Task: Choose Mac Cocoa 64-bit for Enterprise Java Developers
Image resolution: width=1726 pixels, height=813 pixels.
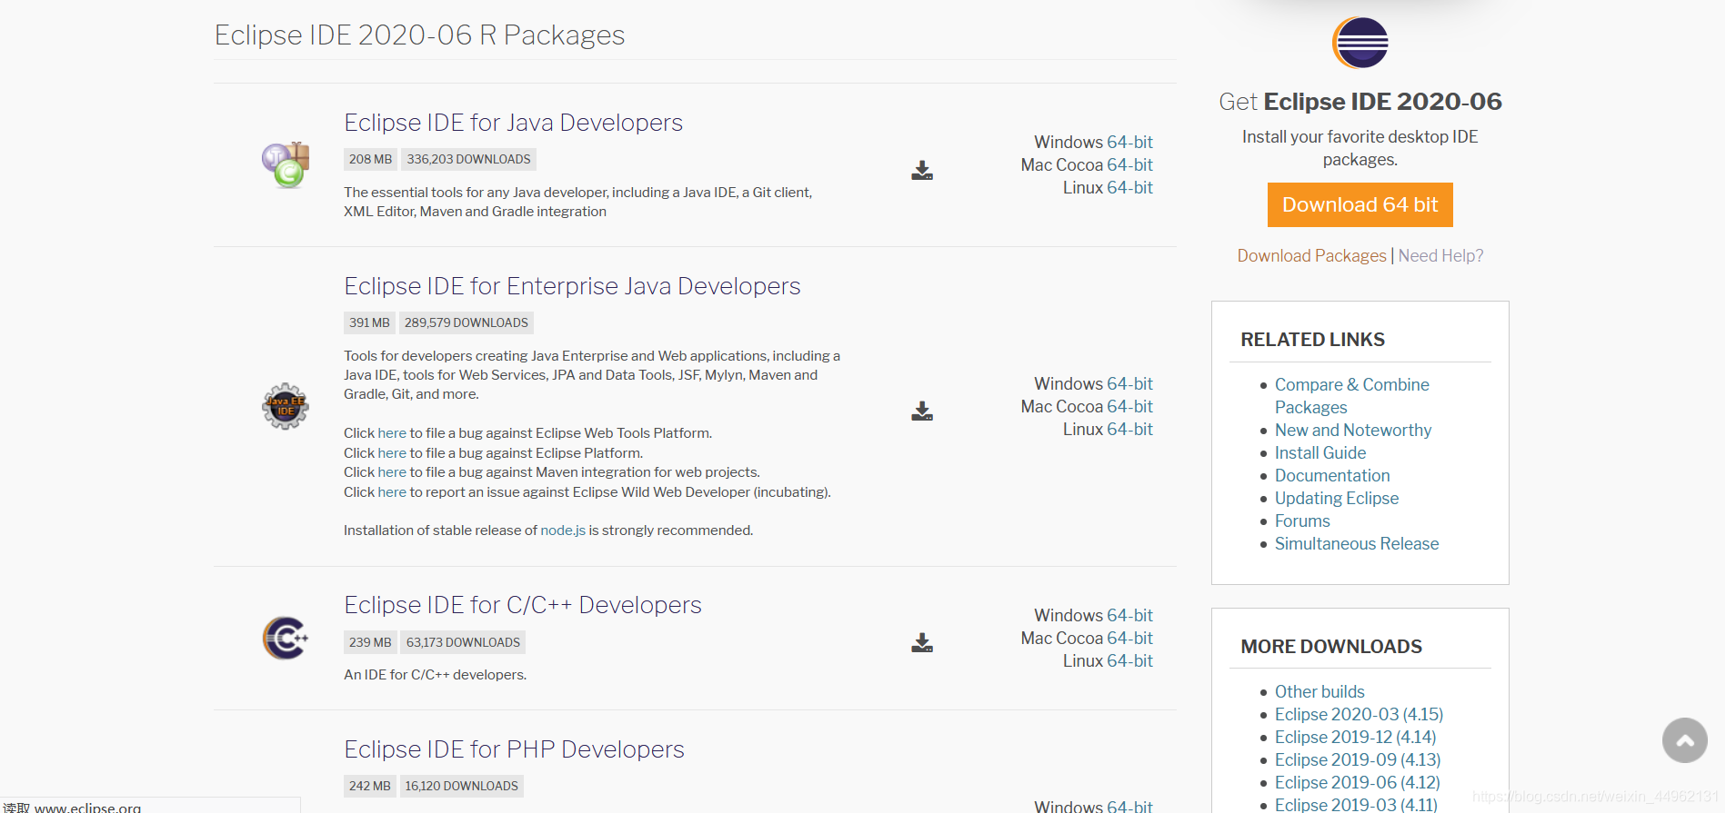Action: pyautogui.click(x=1129, y=407)
